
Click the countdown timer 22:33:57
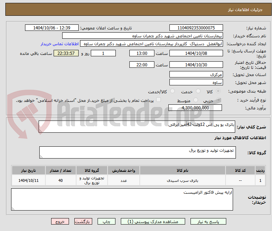(x=66, y=53)
